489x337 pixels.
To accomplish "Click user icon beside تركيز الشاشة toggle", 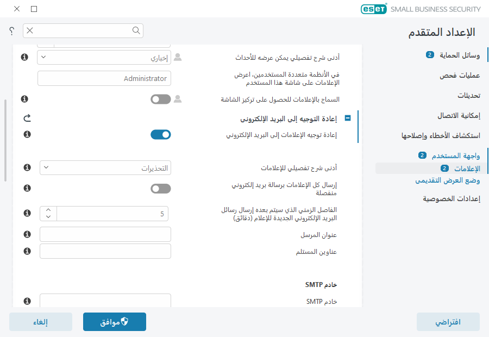I will [178, 99].
